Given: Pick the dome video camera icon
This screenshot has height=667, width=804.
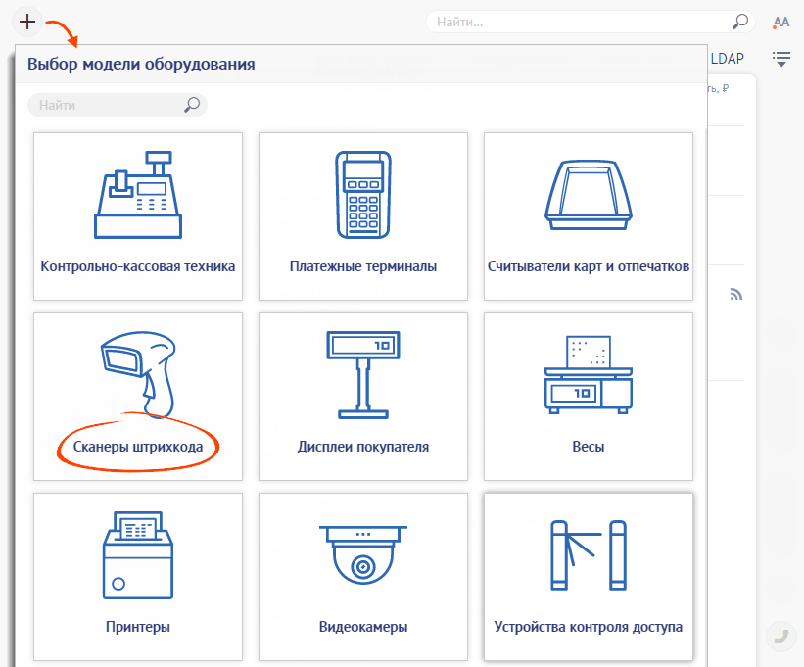Looking at the screenshot, I should (363, 554).
